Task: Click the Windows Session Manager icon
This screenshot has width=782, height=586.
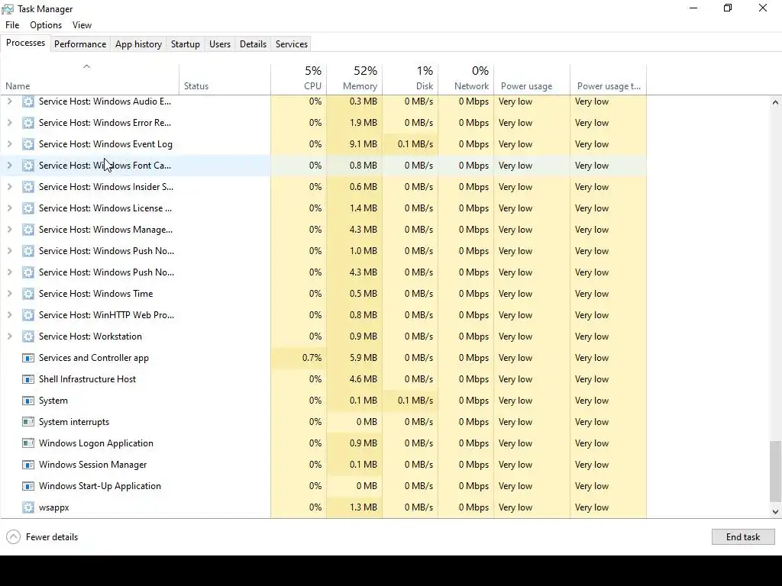Action: (28, 465)
